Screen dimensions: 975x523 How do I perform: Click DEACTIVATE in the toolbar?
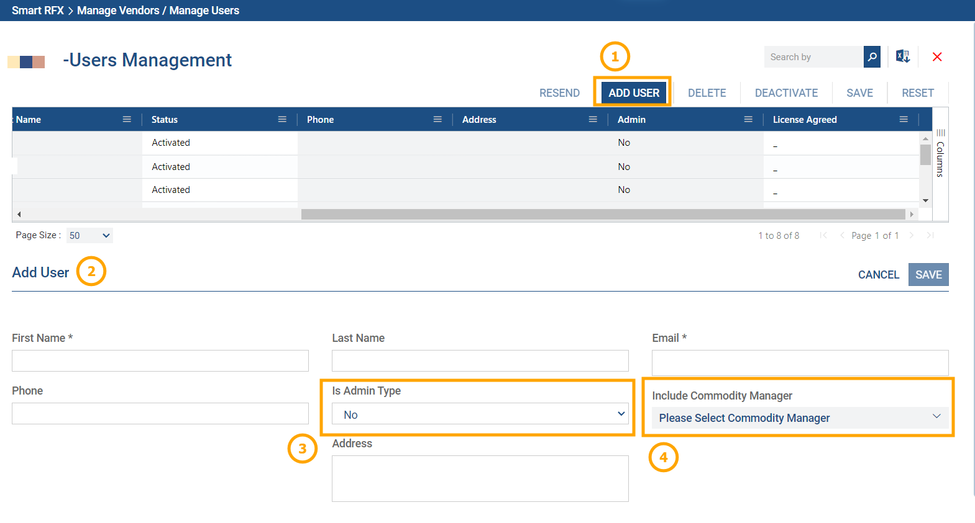[x=786, y=93]
